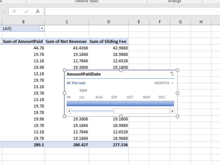Screen dimensions: 220x164
Task: Select column C header
Action: 67,22
